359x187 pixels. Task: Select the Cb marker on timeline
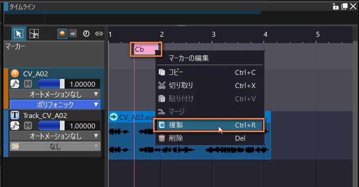(x=146, y=49)
